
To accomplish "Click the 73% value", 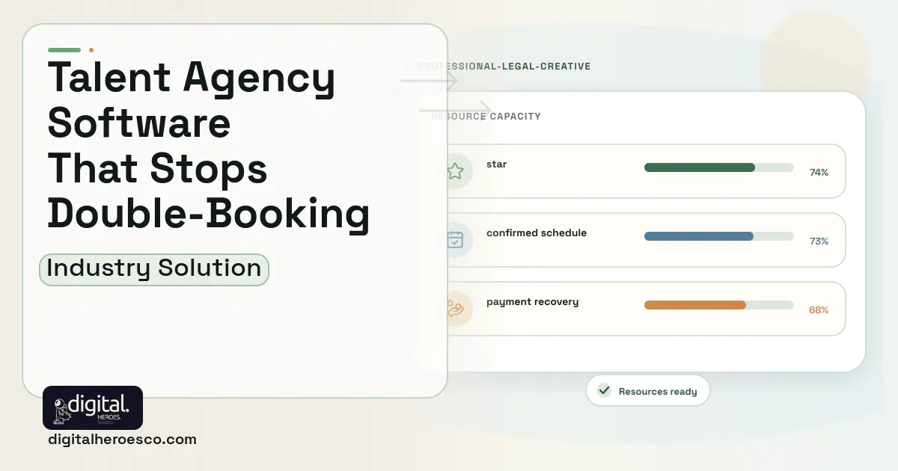I will [x=819, y=241].
